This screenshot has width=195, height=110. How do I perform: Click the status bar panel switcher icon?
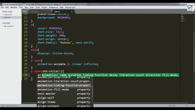tap(3, 106)
